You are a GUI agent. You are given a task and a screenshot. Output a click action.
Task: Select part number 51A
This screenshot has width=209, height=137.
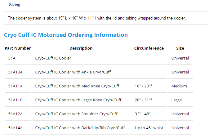[x=12, y=58]
